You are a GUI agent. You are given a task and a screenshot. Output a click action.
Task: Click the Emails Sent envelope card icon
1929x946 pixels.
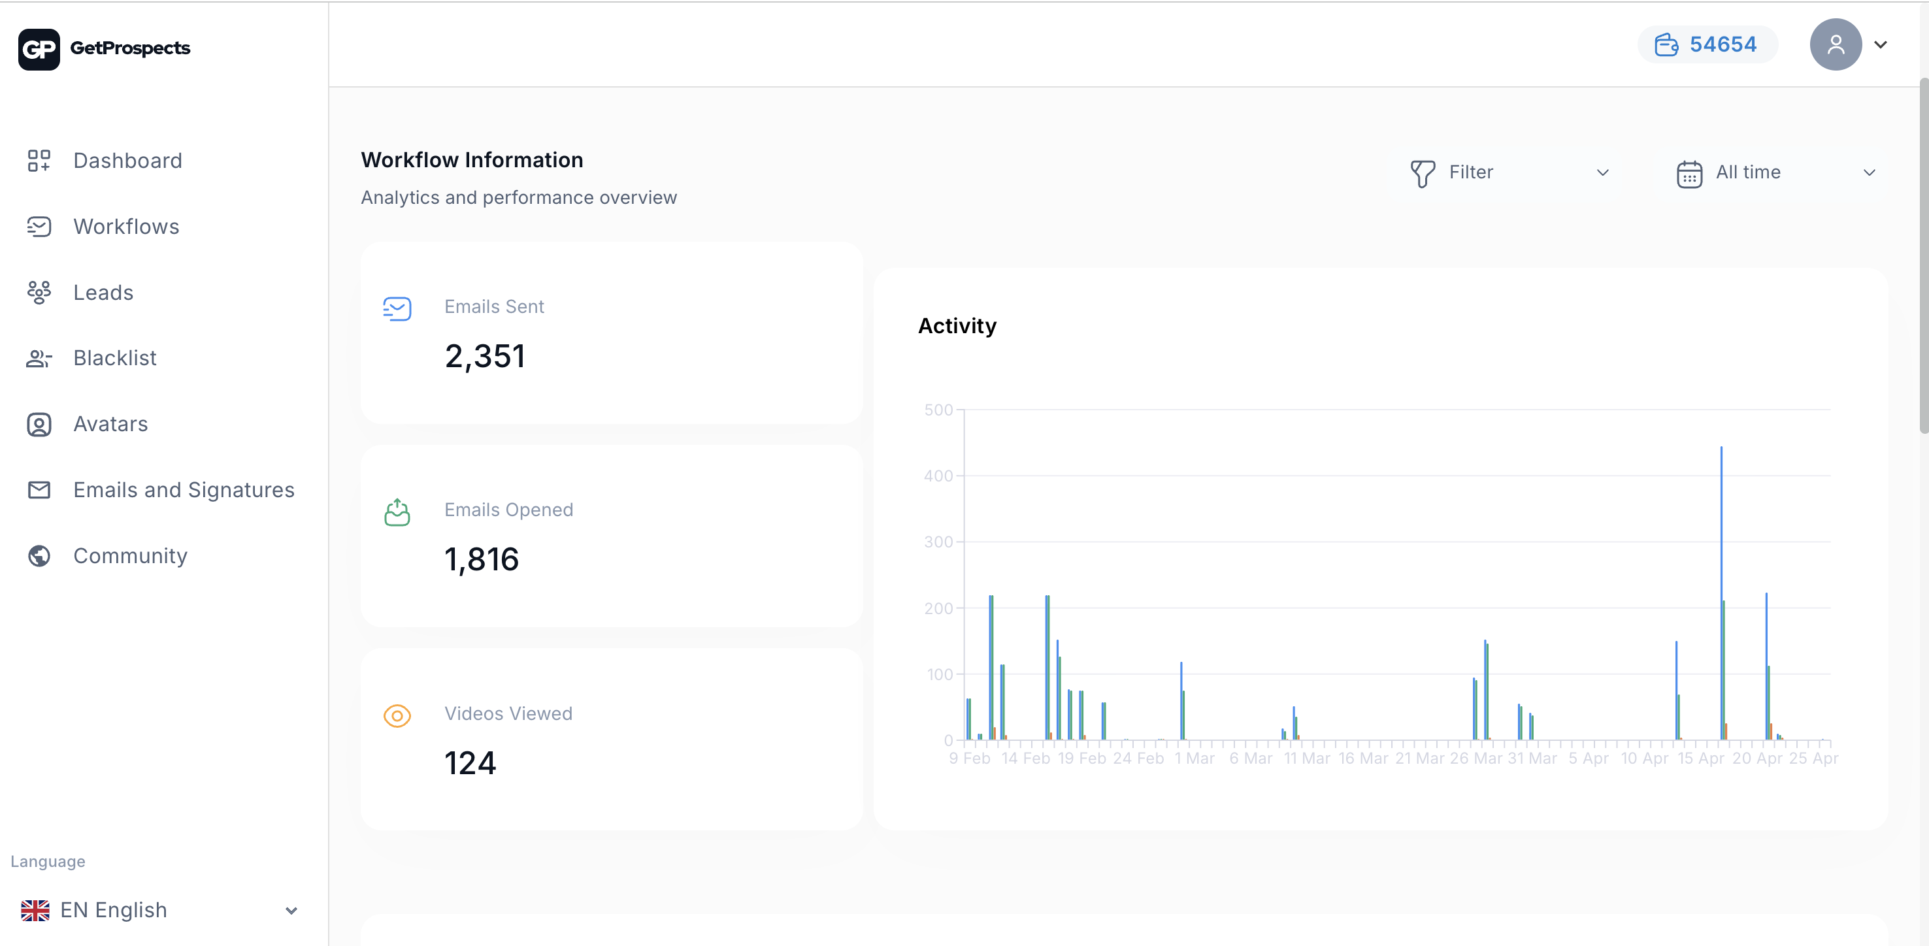click(x=398, y=308)
